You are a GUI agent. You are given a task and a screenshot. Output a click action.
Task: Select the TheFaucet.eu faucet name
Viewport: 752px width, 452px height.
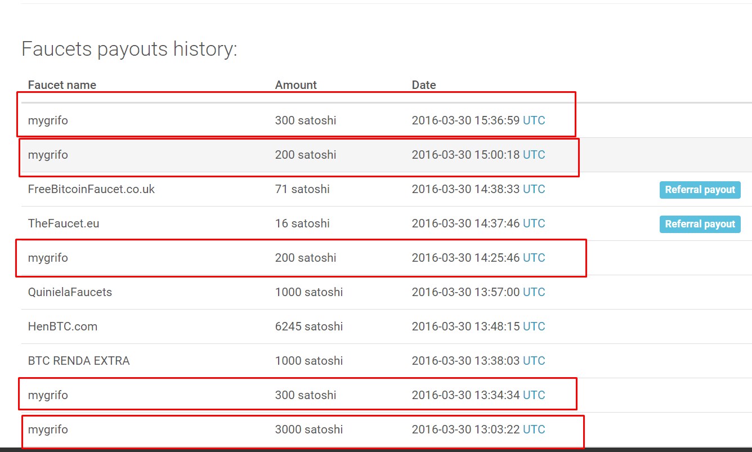[64, 223]
